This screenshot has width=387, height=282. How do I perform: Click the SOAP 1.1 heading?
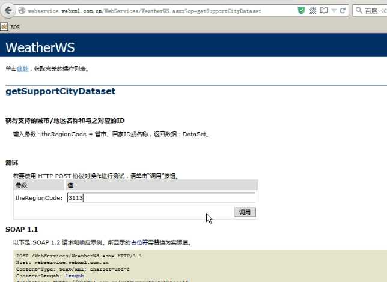coord(22,229)
